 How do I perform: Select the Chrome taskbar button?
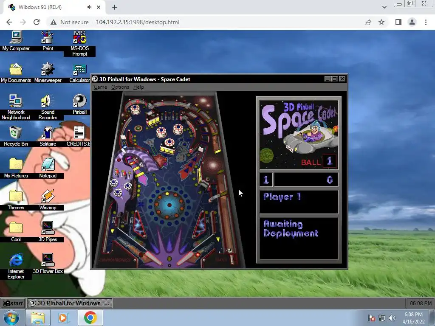coord(90,318)
